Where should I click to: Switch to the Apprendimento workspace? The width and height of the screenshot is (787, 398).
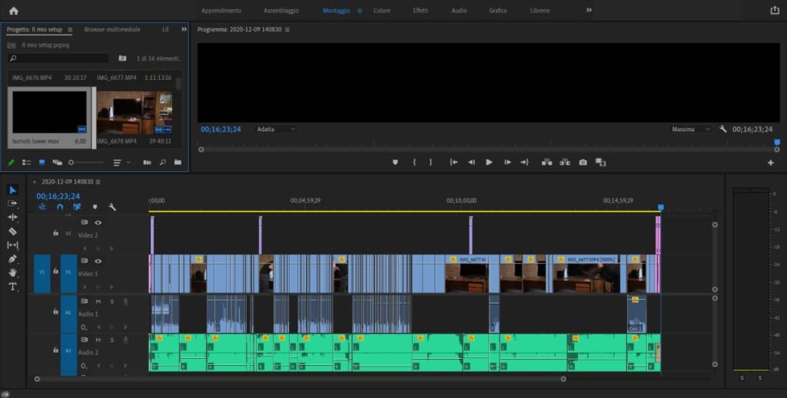(221, 11)
